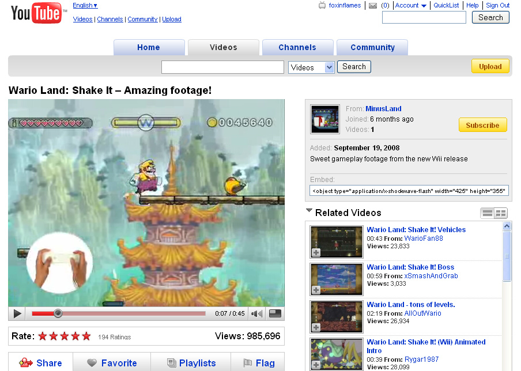Click the Related Videos scrollbar thumb

[x=507, y=256]
